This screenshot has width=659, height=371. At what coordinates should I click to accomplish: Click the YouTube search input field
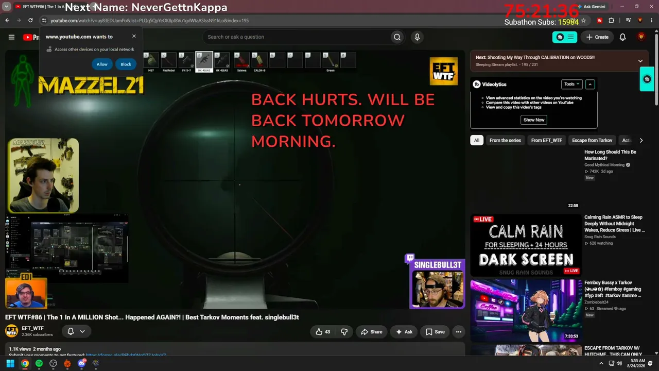point(296,37)
